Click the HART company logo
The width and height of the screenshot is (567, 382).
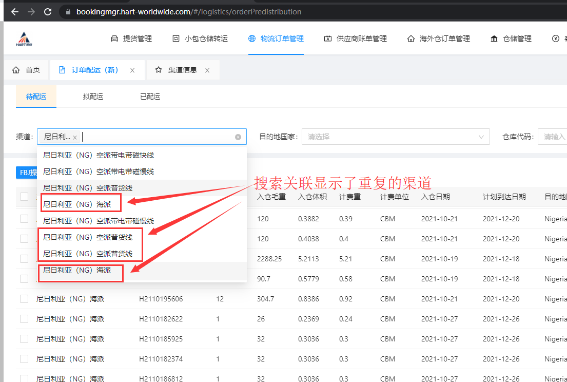tap(25, 39)
